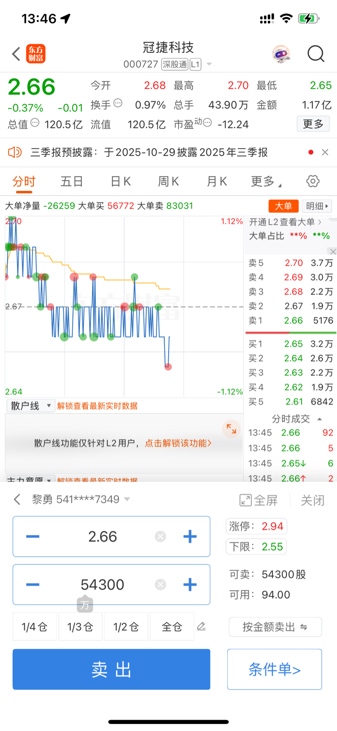337x731 pixels.
Task: Increase the price with plus button
Action: 190,536
